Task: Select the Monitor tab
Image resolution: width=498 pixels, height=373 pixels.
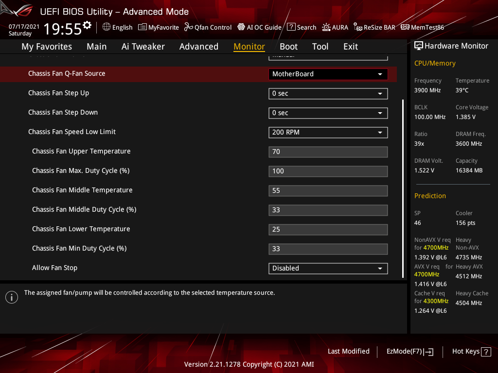Action: (249, 47)
